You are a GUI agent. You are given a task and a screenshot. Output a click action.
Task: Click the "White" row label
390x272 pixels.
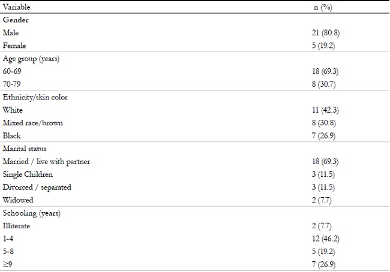click(x=13, y=110)
